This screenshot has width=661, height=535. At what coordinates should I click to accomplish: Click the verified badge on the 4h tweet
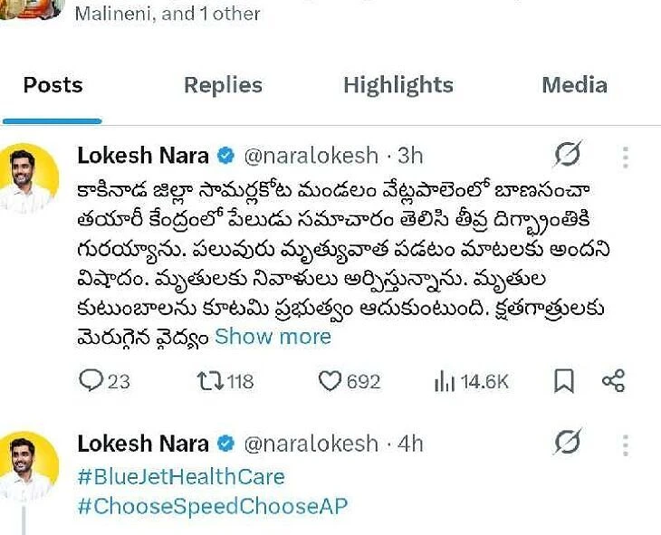tap(226, 444)
